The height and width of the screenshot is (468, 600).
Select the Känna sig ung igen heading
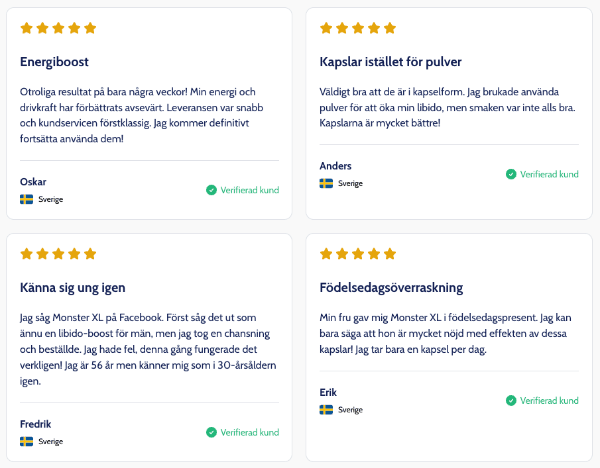(x=73, y=288)
